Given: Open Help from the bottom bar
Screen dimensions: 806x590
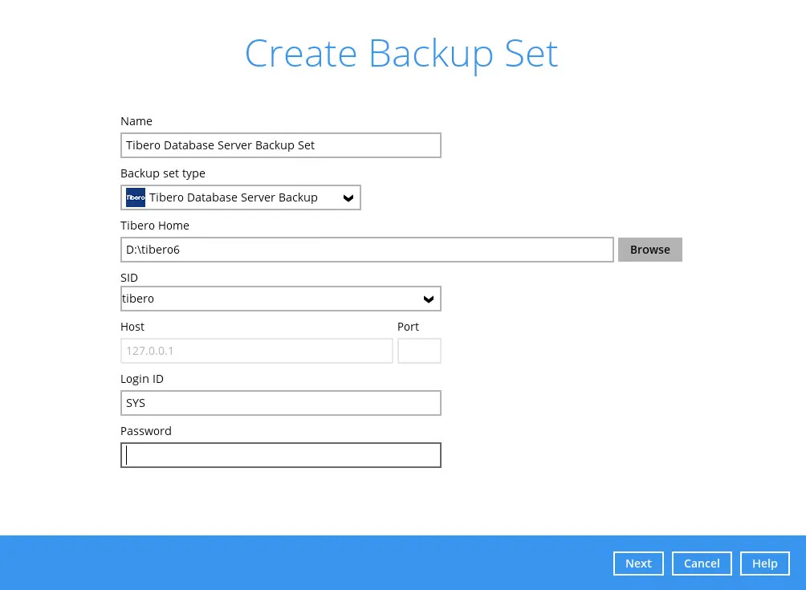Looking at the screenshot, I should tap(764, 564).
